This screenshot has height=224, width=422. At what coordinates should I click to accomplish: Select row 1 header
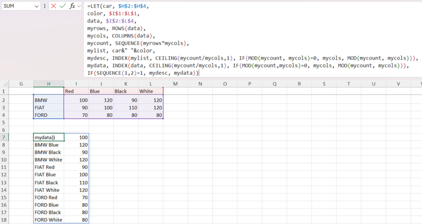[x=4, y=91]
